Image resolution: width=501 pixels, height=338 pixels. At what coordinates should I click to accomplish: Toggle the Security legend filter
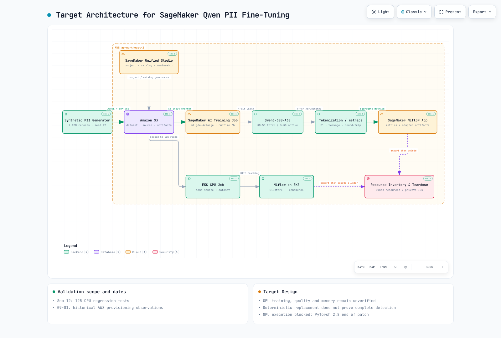coord(166,252)
